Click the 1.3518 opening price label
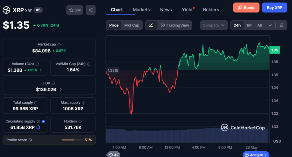292x157 pixels. pyautogui.click(x=113, y=71)
